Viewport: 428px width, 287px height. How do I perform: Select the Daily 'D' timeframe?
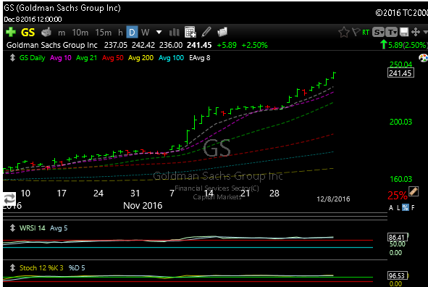click(x=132, y=32)
